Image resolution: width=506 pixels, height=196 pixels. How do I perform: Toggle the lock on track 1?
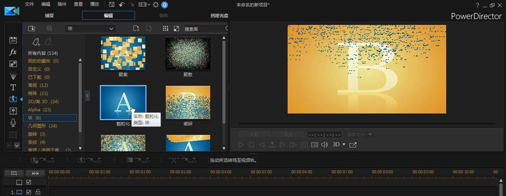[38, 192]
